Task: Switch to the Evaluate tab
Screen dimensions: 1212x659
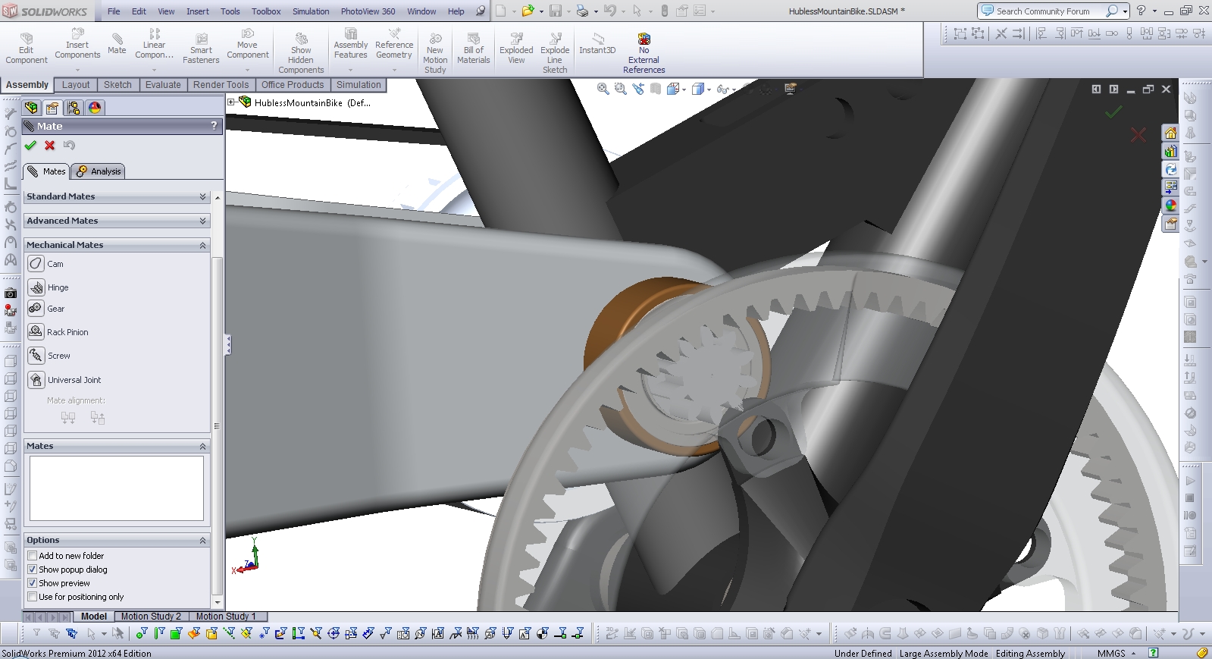Action: tap(163, 85)
